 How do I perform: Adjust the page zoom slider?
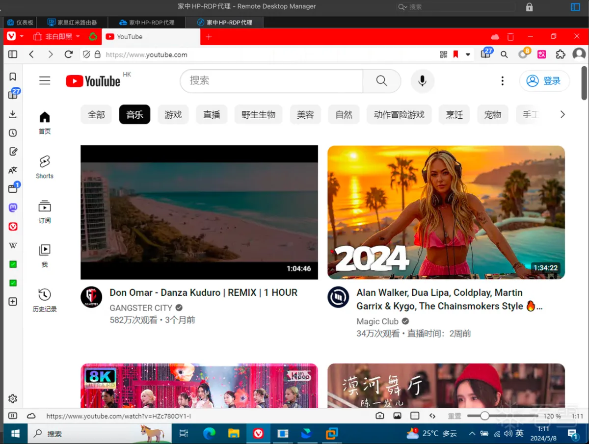pyautogui.click(x=502, y=416)
